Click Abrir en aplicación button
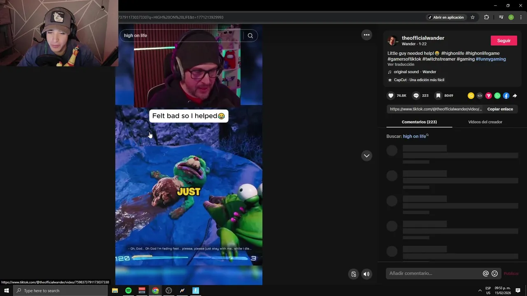 [446, 17]
